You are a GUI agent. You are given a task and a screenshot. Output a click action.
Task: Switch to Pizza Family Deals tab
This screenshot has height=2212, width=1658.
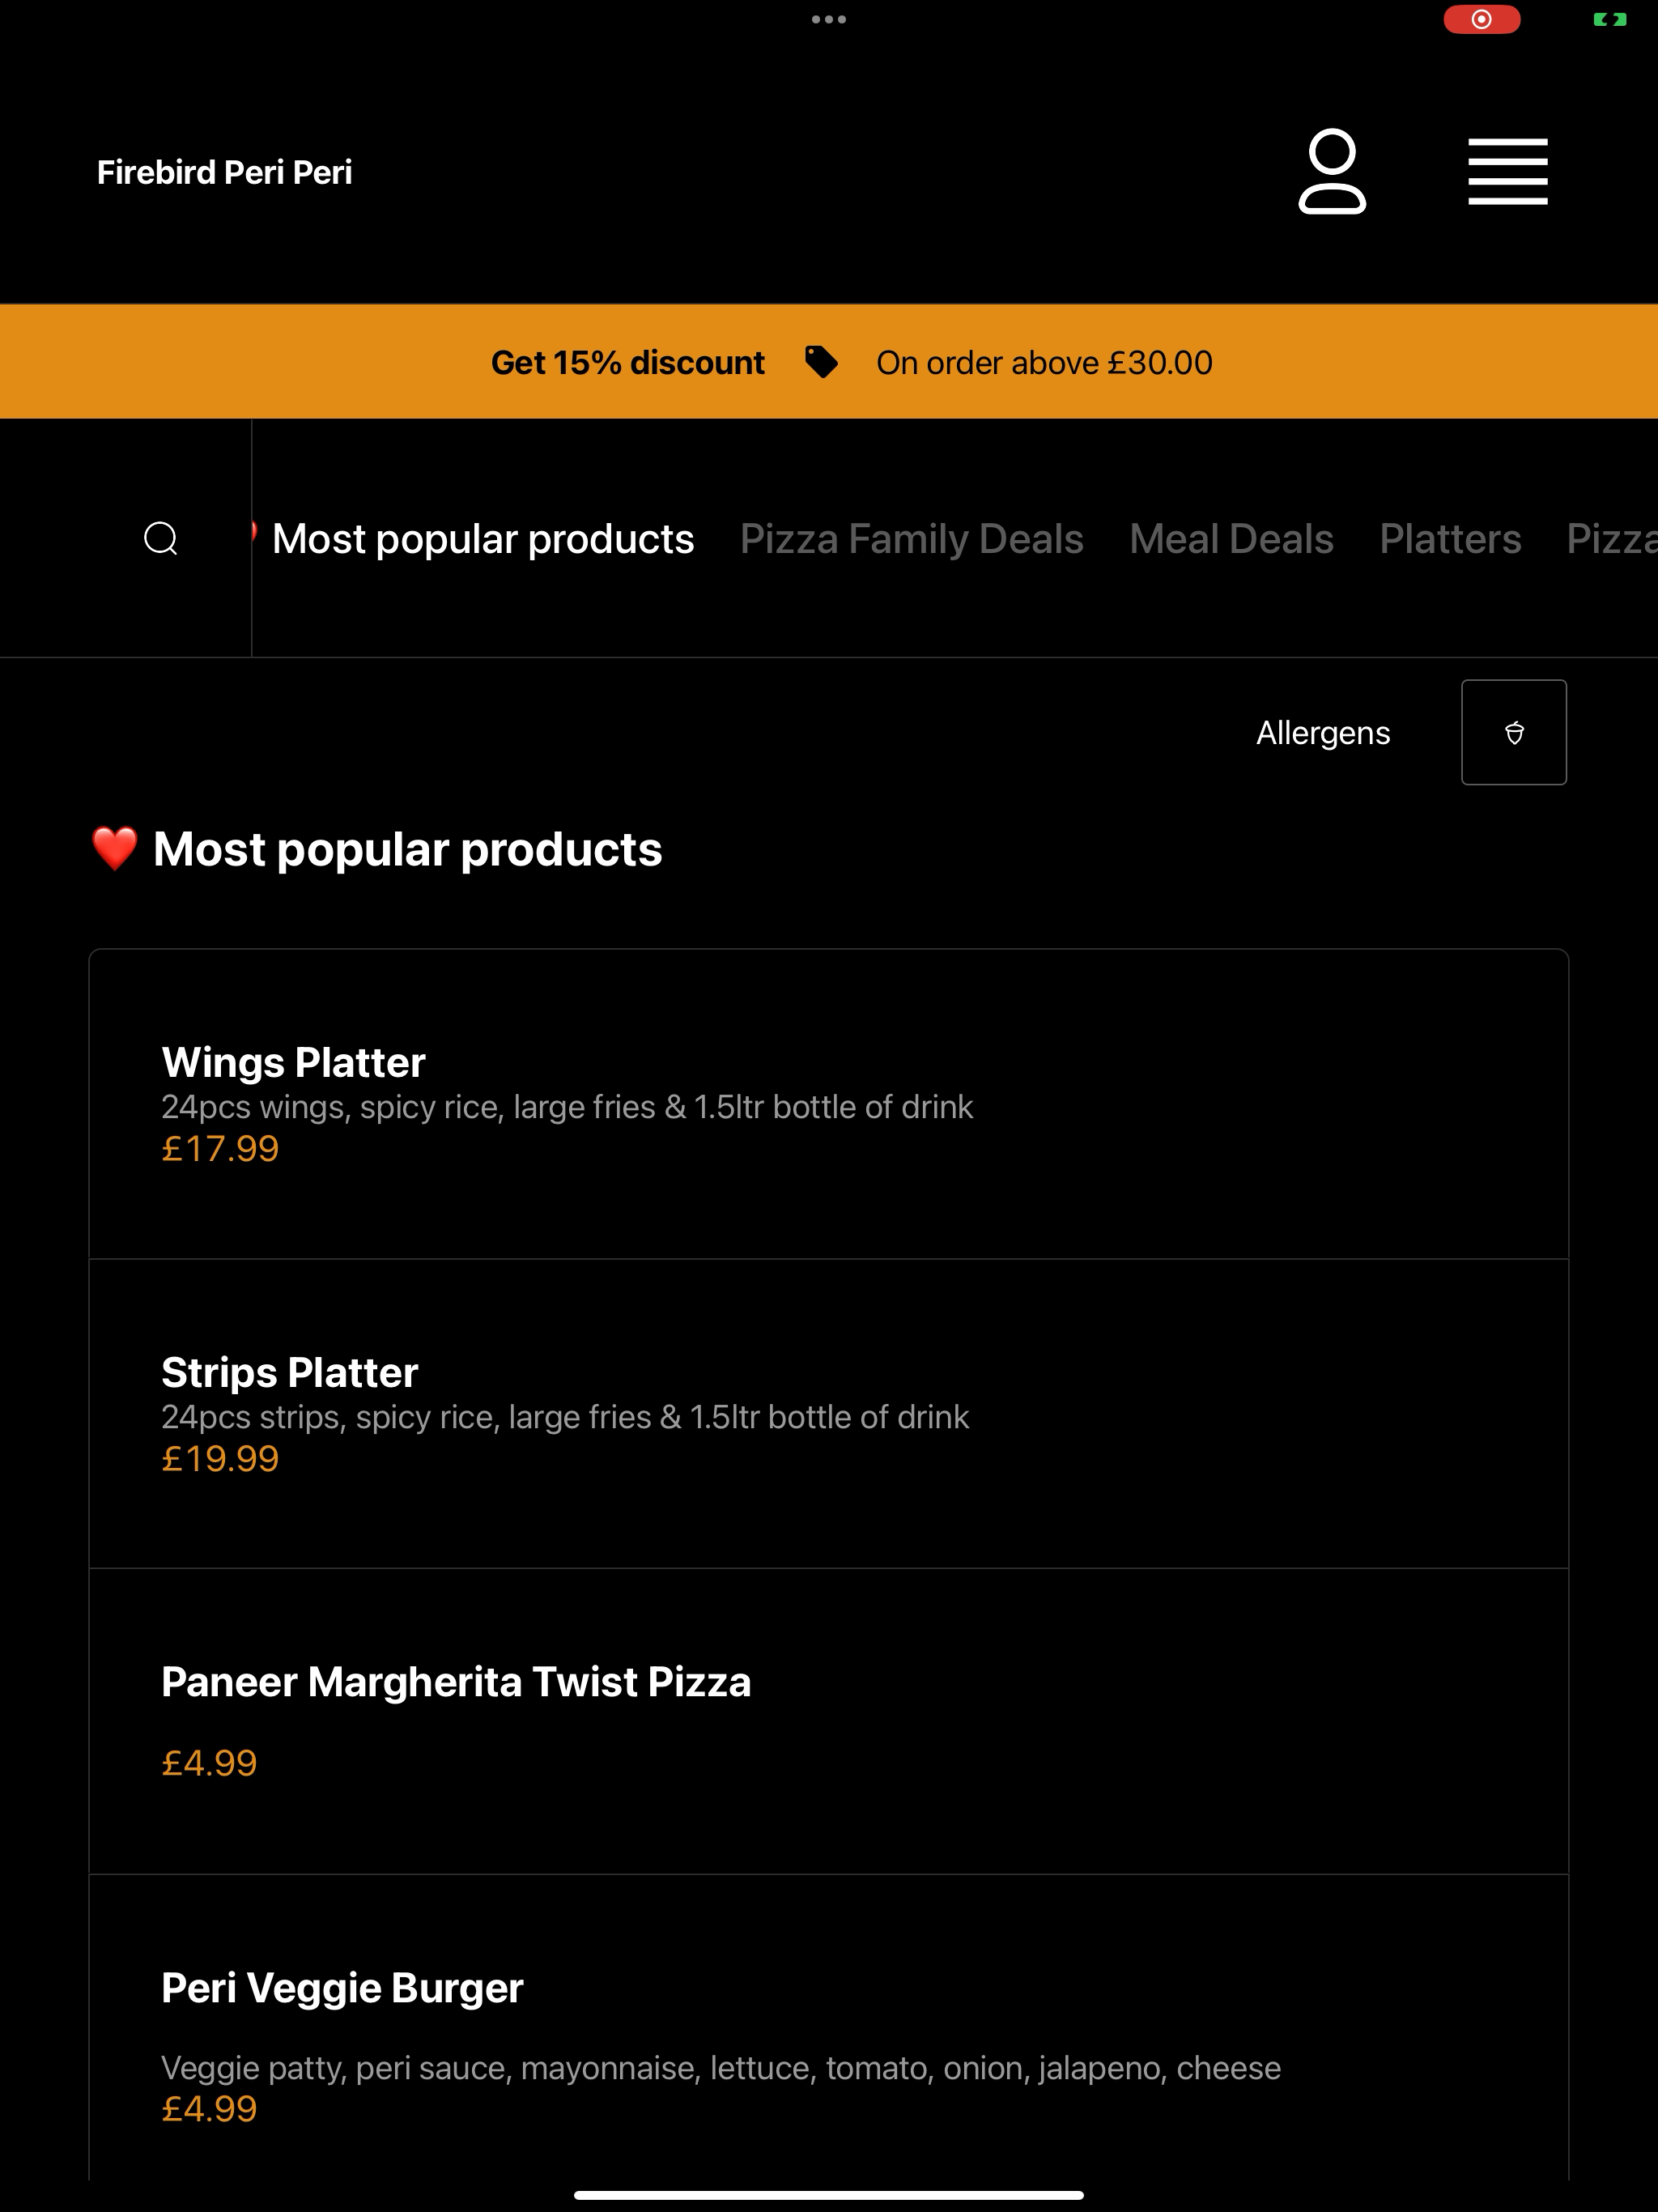(x=911, y=539)
